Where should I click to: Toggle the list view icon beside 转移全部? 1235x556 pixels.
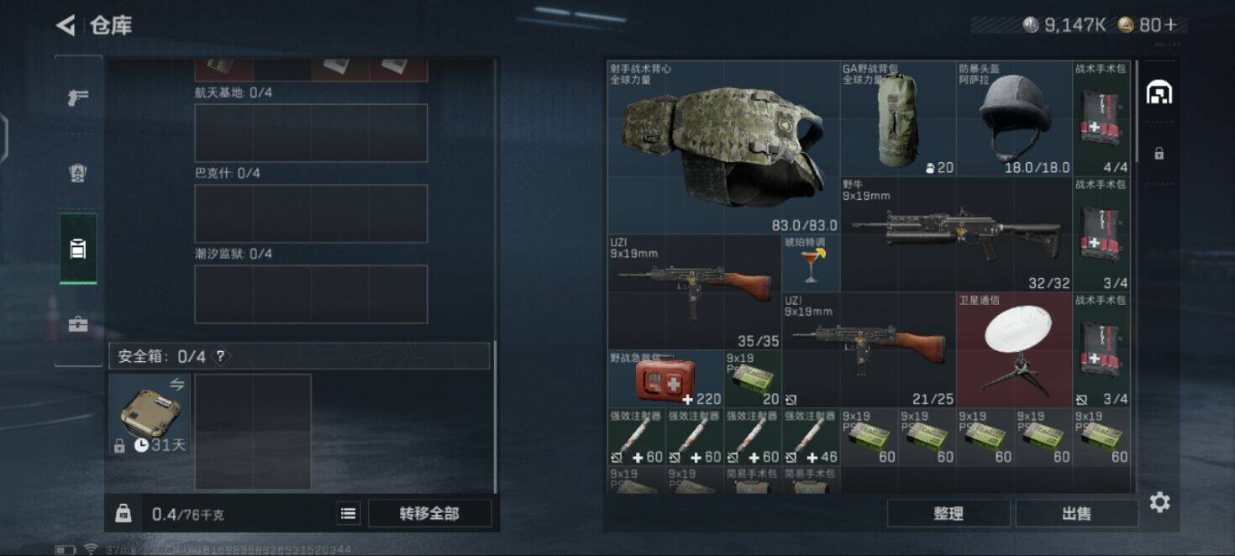[348, 513]
